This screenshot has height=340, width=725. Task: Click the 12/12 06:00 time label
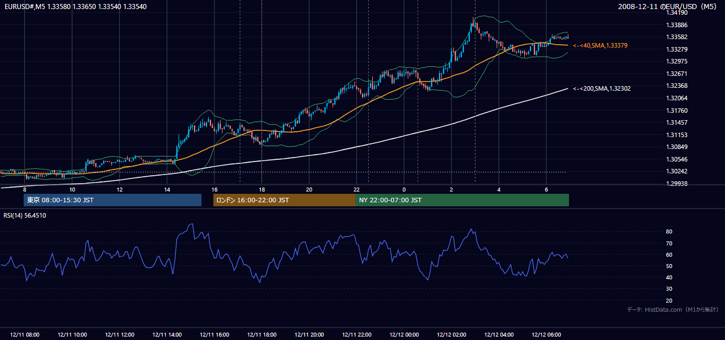tap(546, 335)
